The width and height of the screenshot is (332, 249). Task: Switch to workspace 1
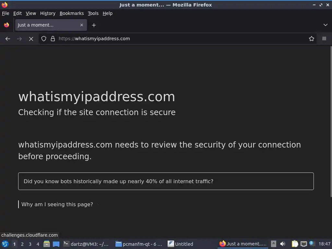(x=14, y=244)
